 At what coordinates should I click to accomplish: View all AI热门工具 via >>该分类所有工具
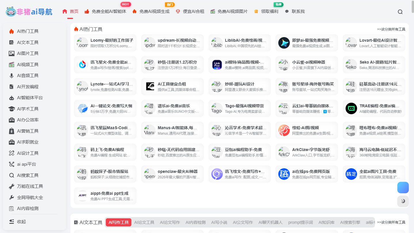point(391,29)
